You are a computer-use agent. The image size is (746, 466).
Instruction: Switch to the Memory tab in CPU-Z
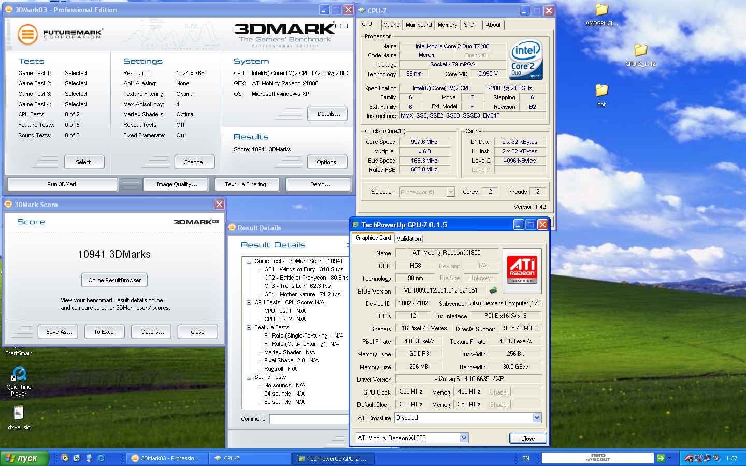[448, 25]
